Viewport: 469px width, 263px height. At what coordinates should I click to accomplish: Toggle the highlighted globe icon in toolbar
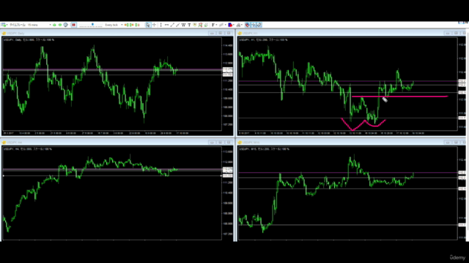coord(248,25)
